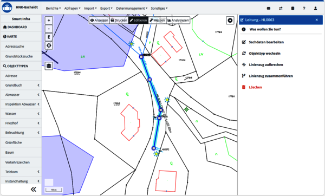Open the Berichte dropdown menu
The height and width of the screenshot is (196, 325).
53,8
